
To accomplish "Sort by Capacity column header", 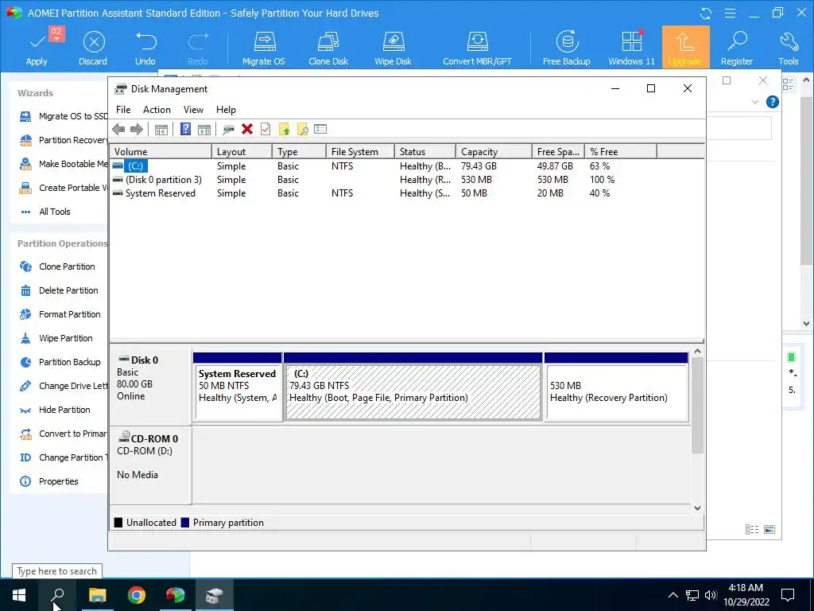I will tap(494, 152).
